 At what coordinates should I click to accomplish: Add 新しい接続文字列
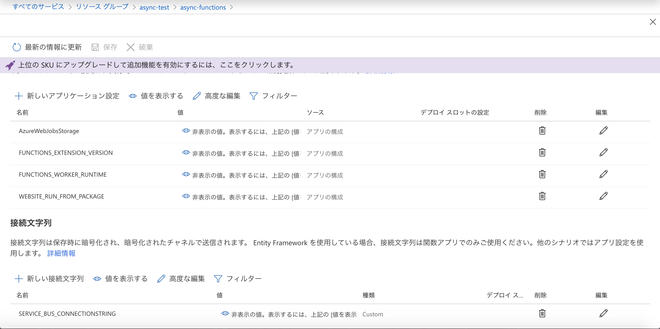pyautogui.click(x=49, y=278)
